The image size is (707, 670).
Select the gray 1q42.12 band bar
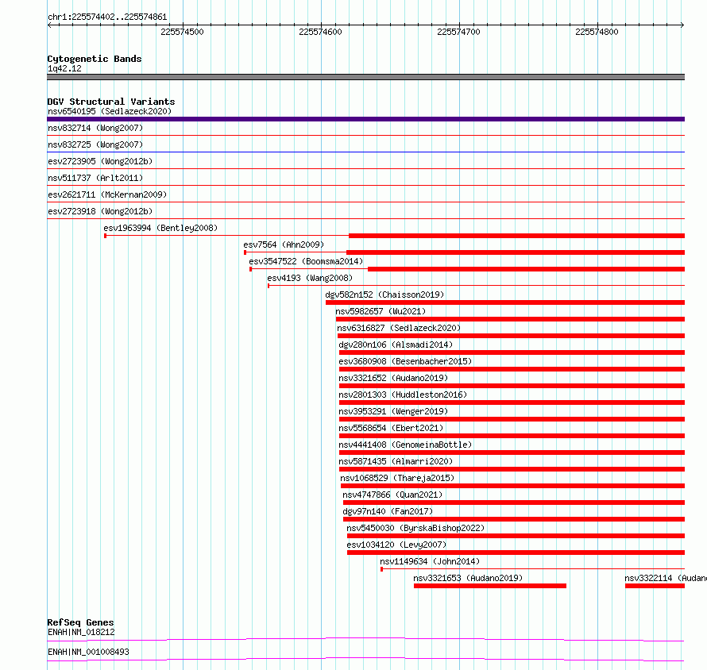pyautogui.click(x=365, y=77)
